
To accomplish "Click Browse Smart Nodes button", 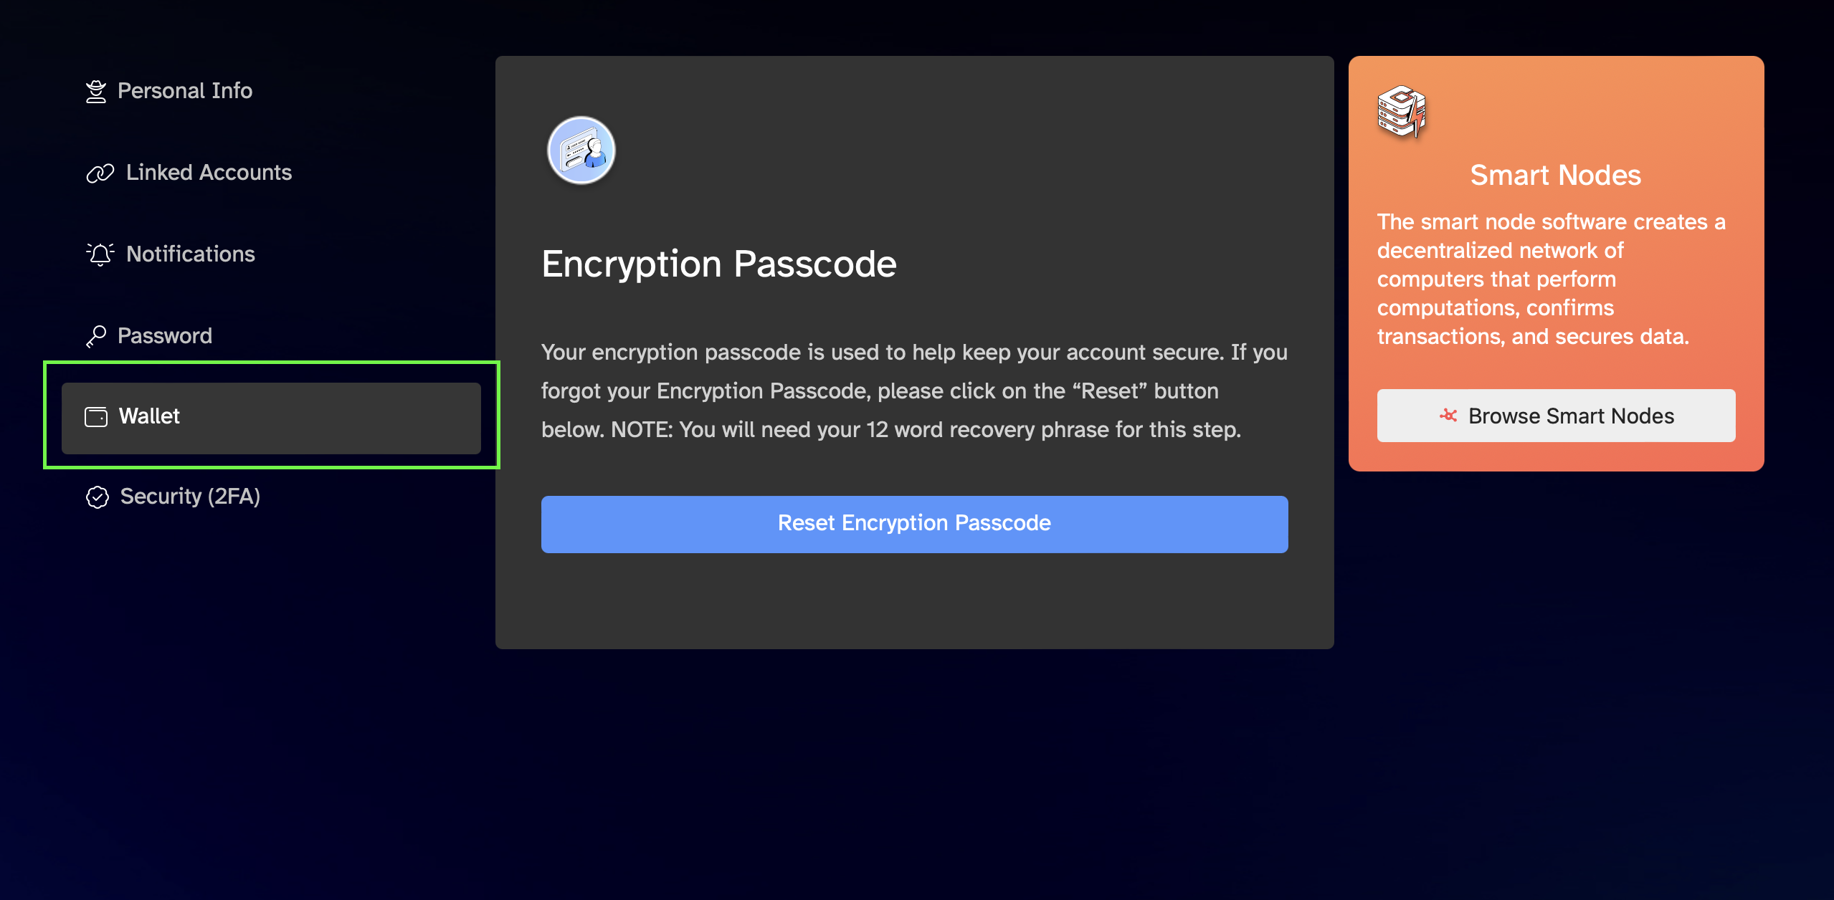I will click(1556, 416).
